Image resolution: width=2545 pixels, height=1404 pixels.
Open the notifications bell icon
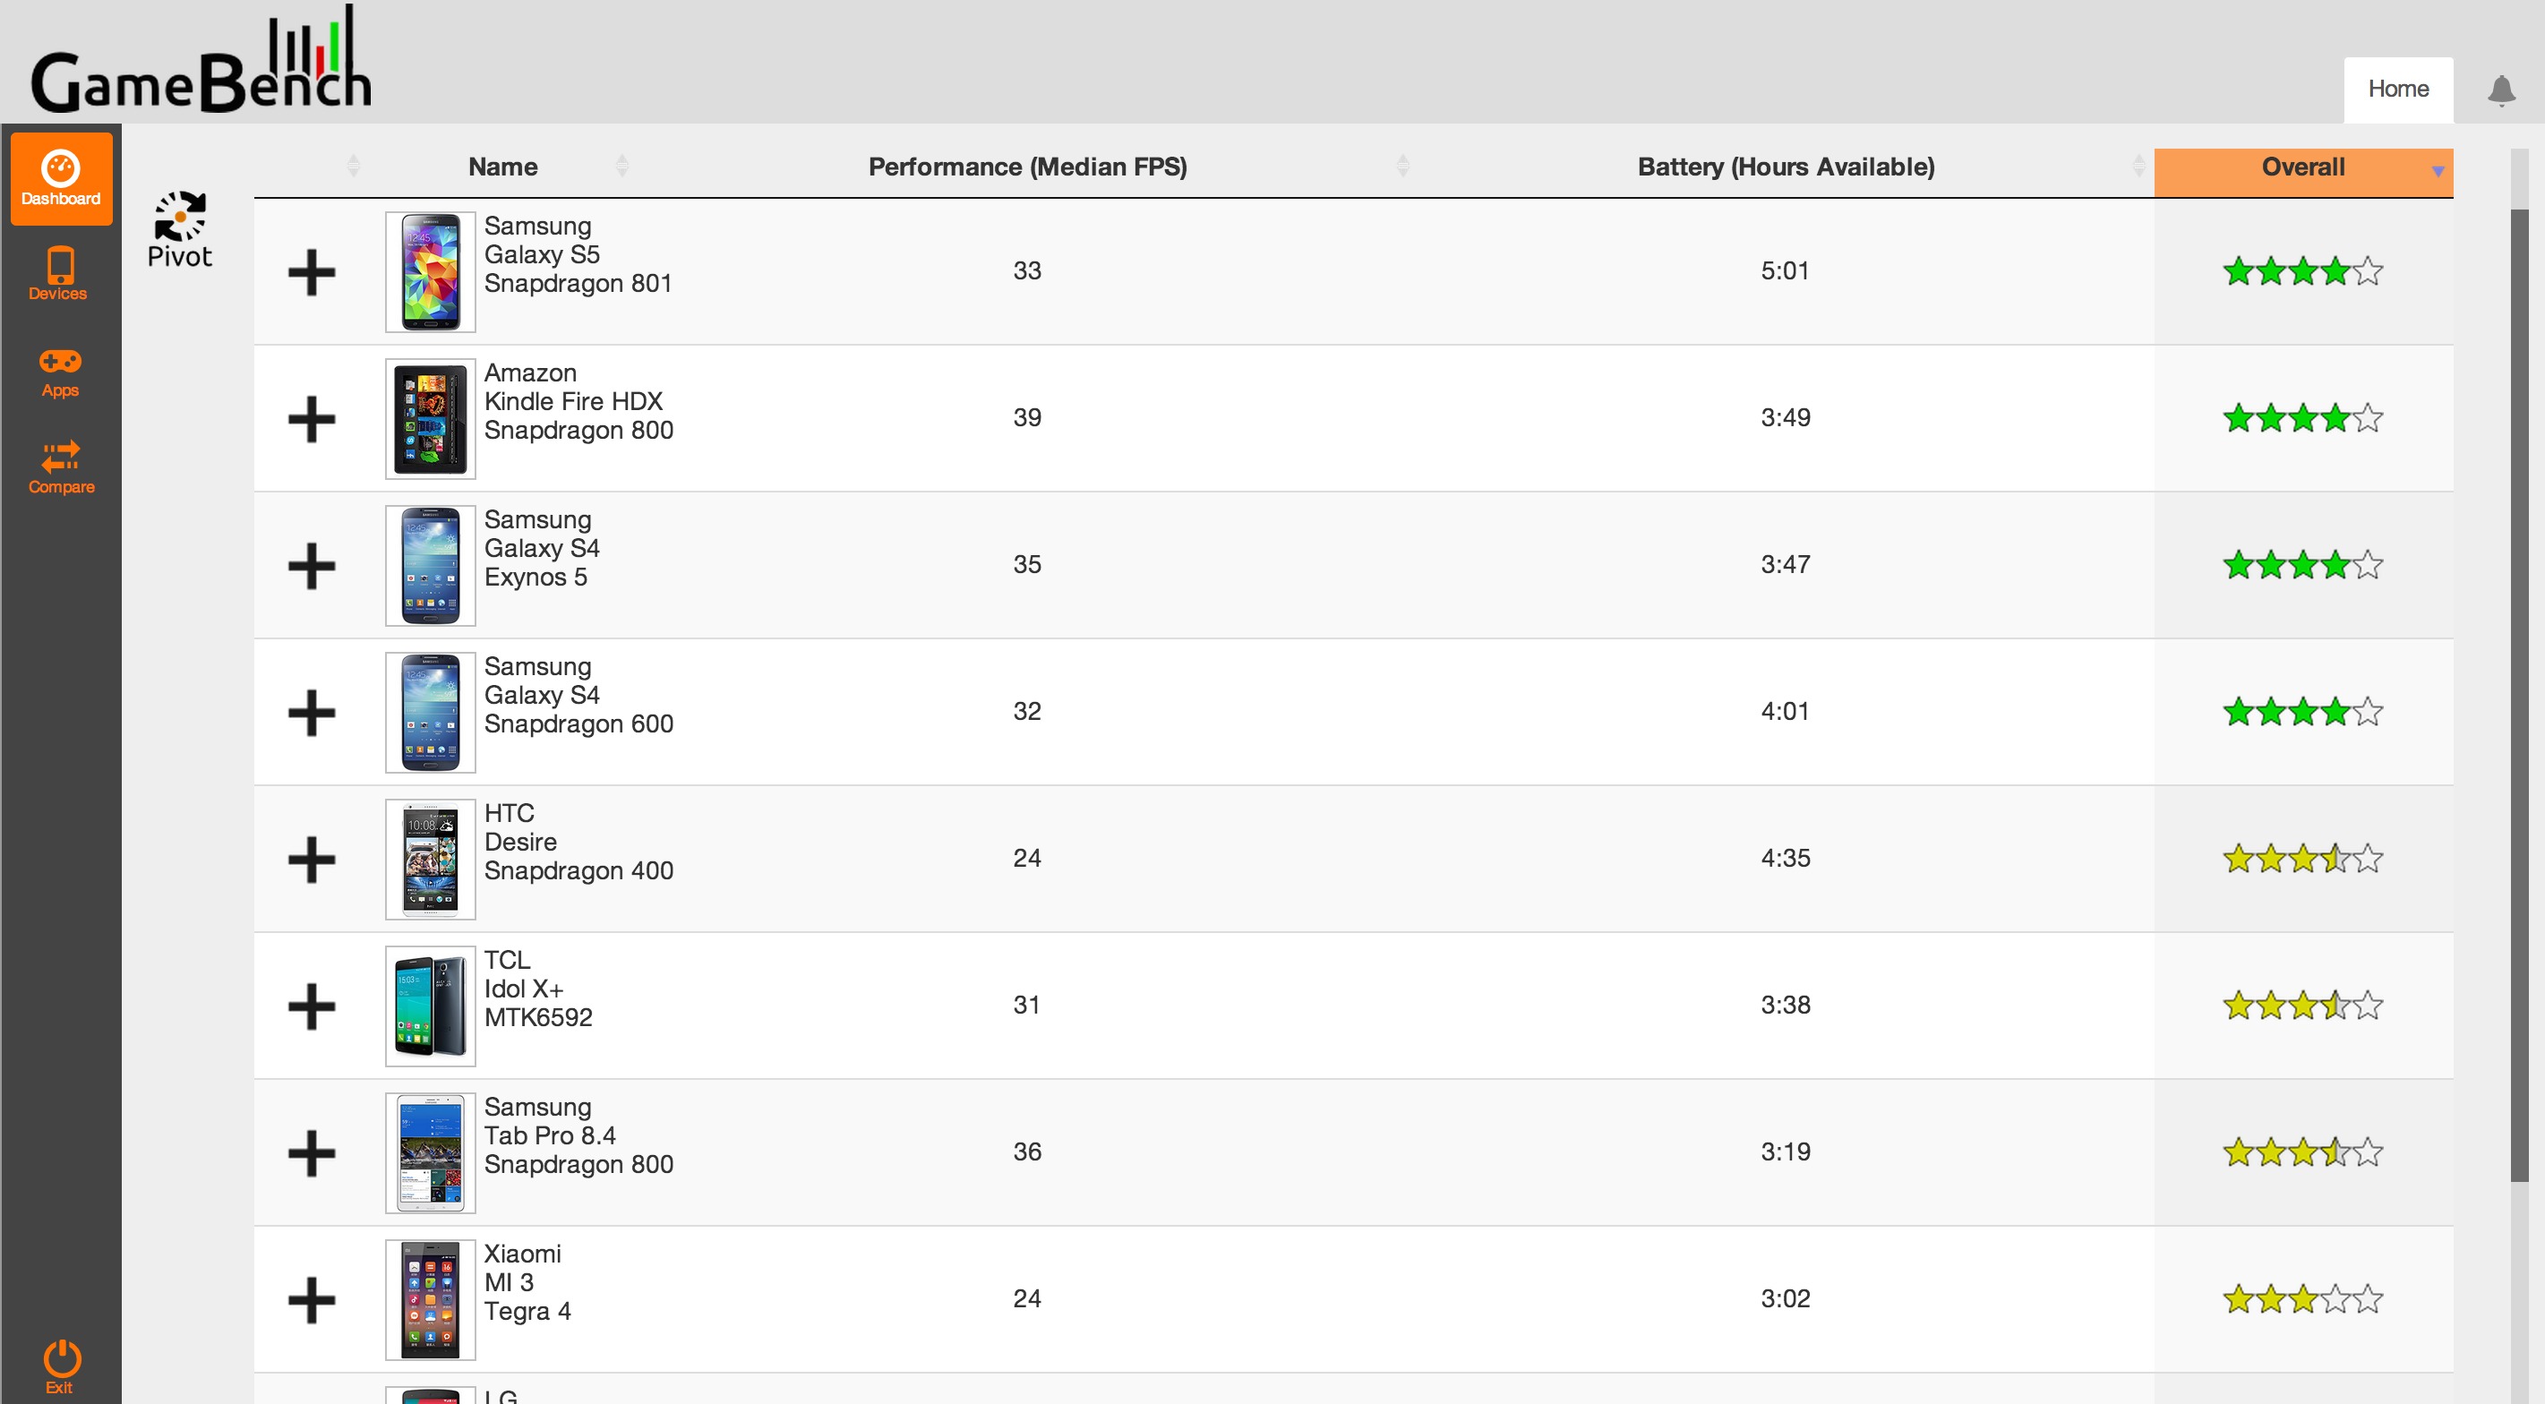[x=2500, y=90]
